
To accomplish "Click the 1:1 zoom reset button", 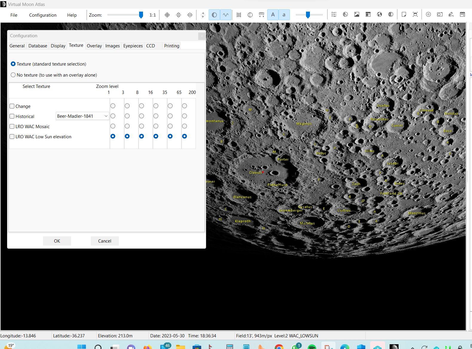I will click(153, 15).
